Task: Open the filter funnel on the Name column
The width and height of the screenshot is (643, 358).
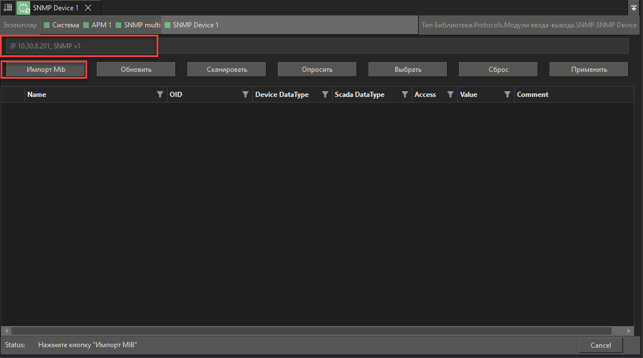Action: [x=159, y=94]
